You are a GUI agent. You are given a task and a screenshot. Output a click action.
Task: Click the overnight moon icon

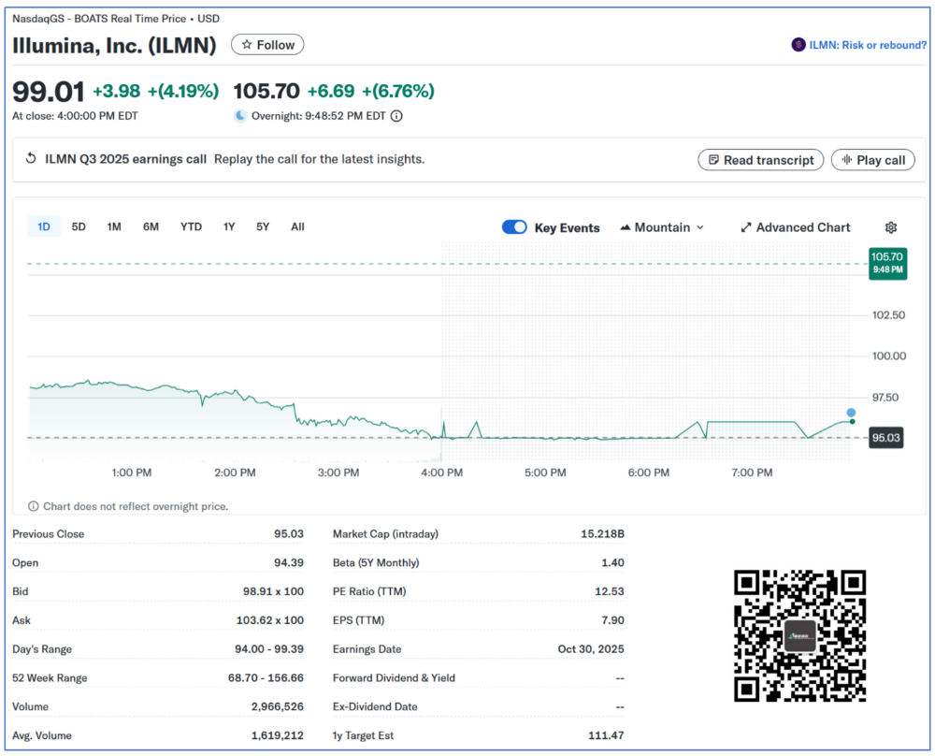coord(240,116)
